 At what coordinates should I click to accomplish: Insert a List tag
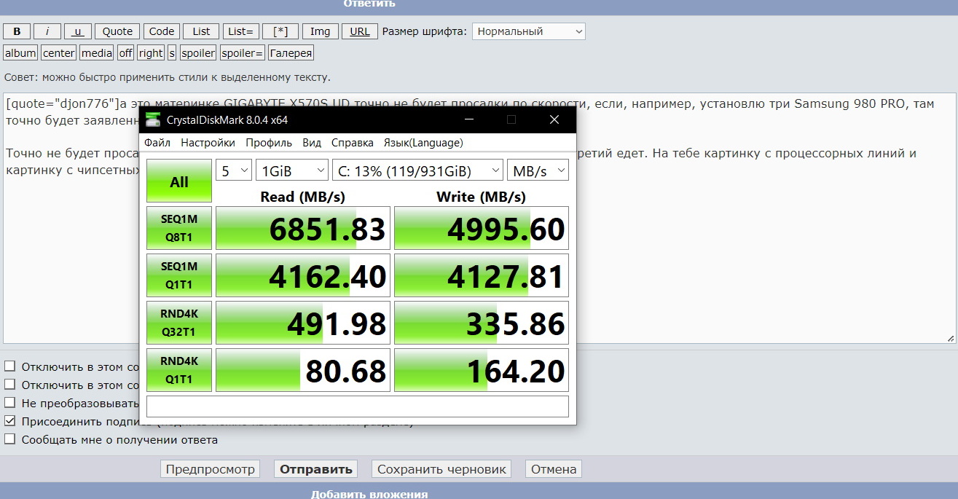202,31
